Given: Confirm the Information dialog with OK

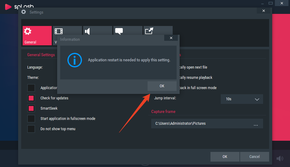Looking at the screenshot, I should point(162,86).
